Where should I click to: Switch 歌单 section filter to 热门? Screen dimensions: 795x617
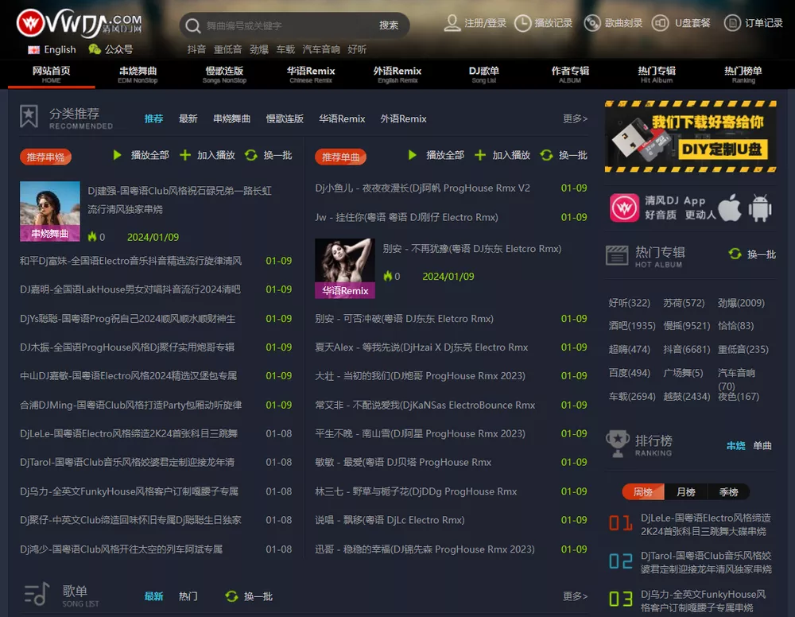point(188,595)
